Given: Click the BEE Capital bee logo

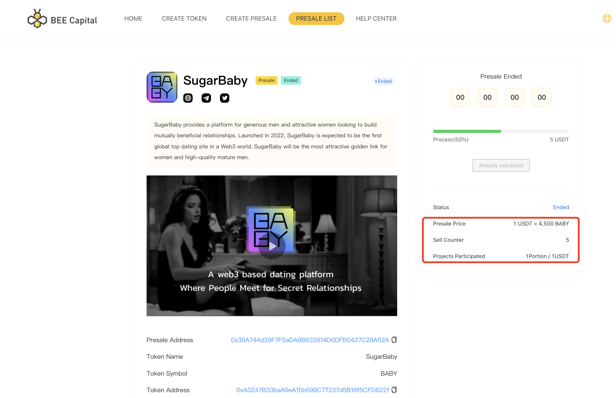Looking at the screenshot, I should tap(37, 19).
